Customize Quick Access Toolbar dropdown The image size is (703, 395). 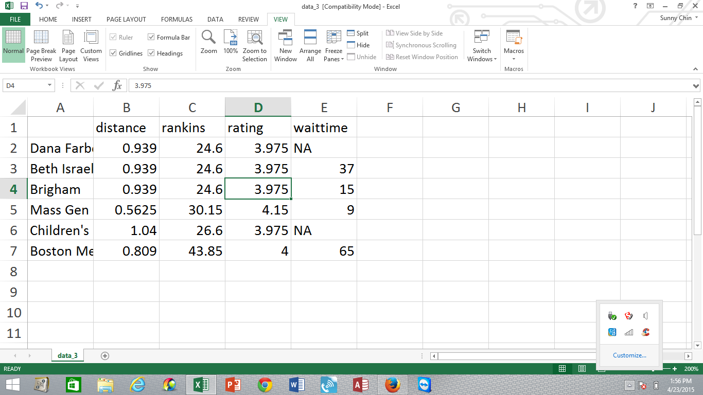coord(77,6)
